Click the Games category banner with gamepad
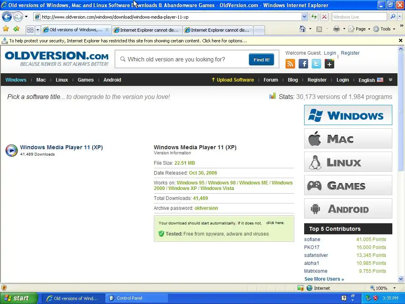 [348, 185]
